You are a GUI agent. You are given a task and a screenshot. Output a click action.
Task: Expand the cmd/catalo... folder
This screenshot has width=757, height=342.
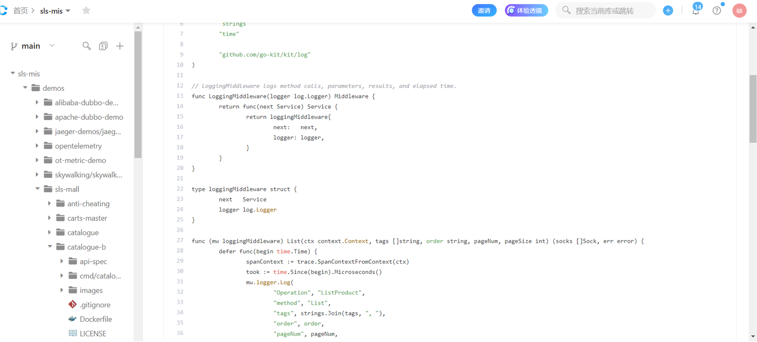(62, 276)
